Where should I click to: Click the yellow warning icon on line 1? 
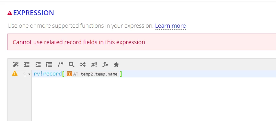15,73
